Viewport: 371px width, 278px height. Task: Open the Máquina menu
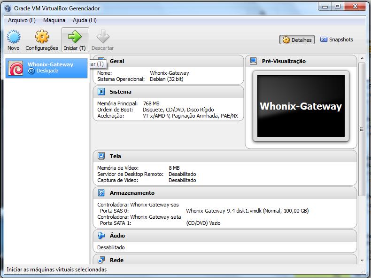(54, 20)
